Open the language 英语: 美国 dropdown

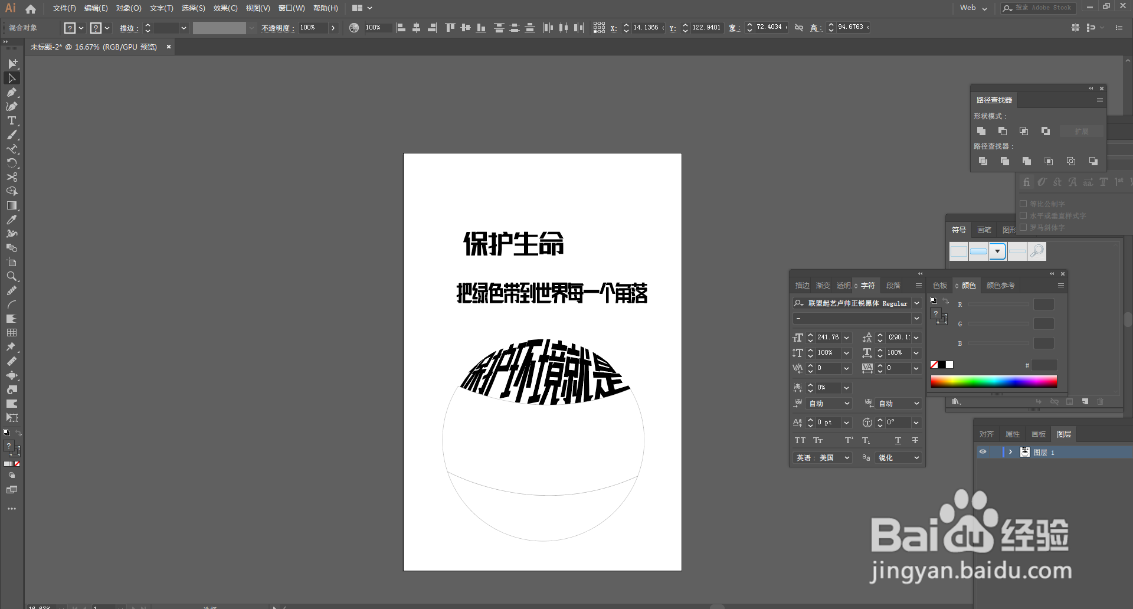pos(847,457)
